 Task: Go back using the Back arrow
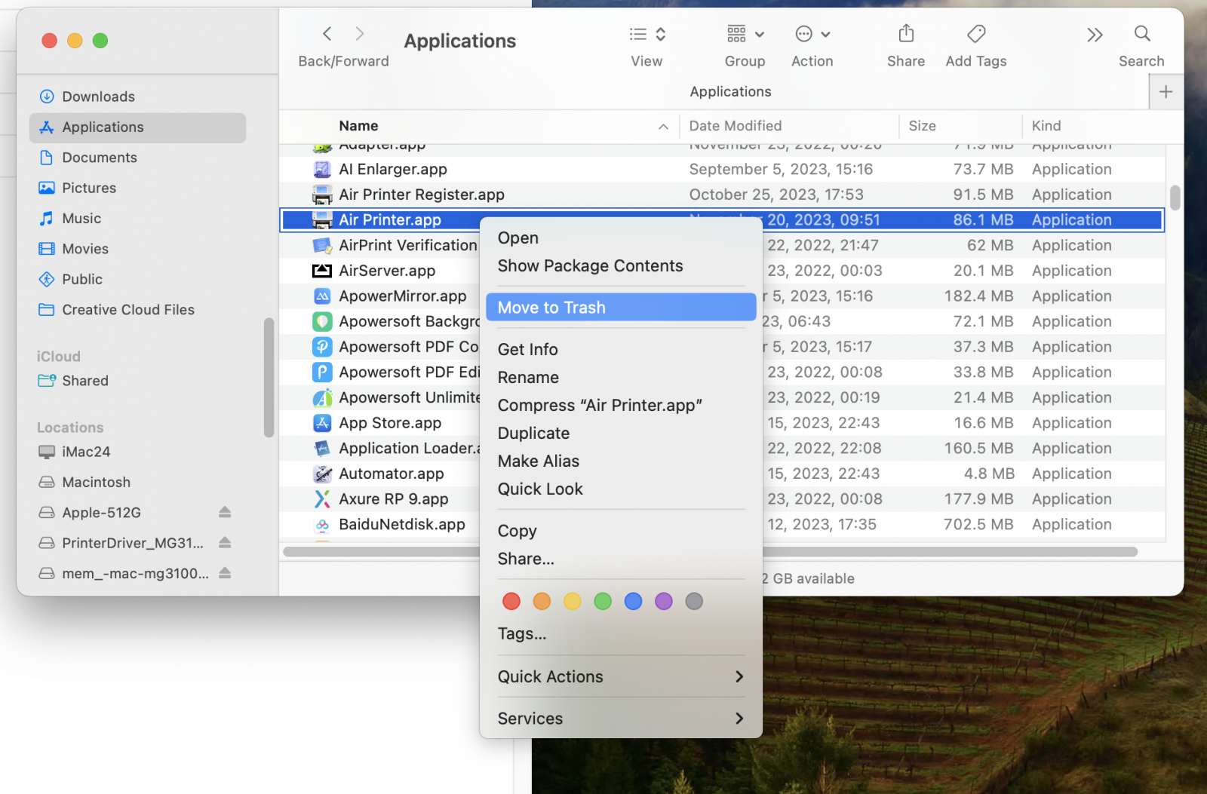pos(327,34)
